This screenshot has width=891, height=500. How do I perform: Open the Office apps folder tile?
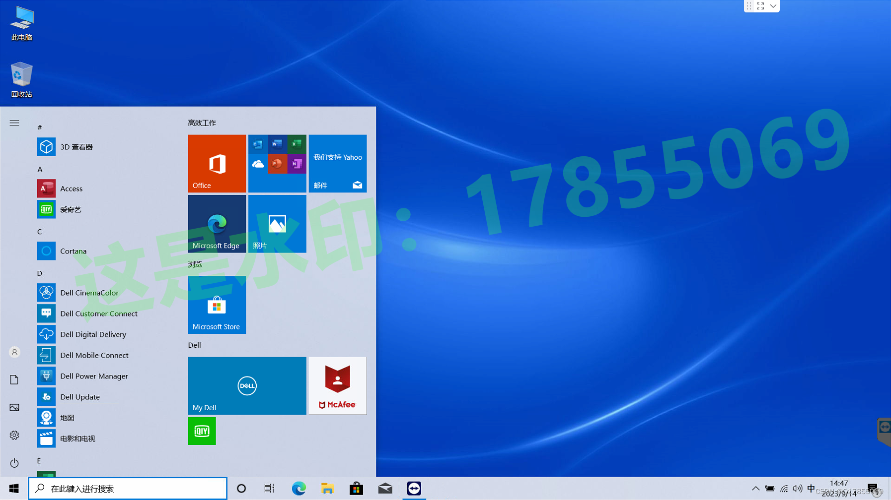point(277,164)
